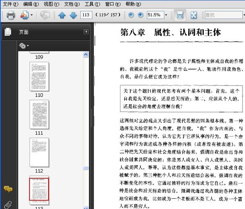Select the page 111 thumbnail
The width and height of the screenshot is (245, 209).
(39, 115)
